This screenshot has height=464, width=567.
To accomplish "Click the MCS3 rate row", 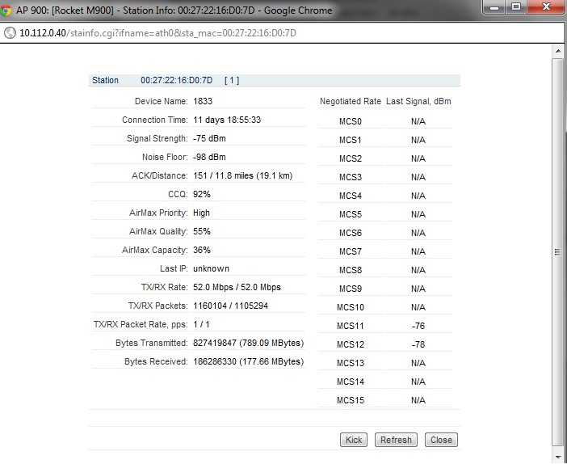I will click(385, 177).
